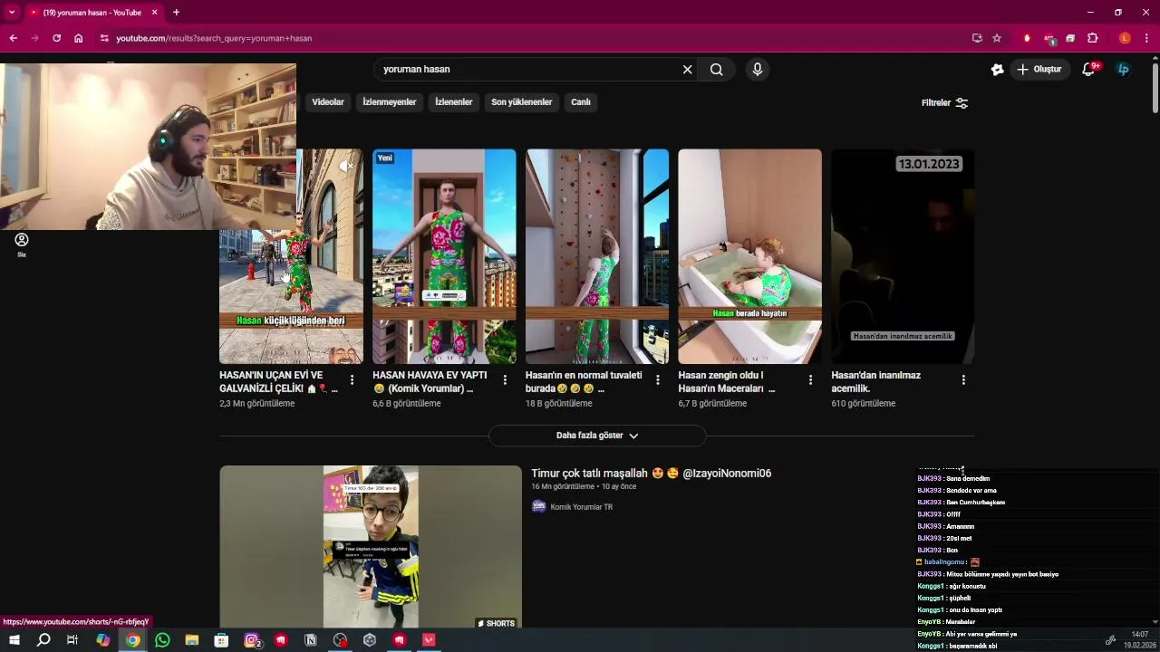This screenshot has height=652, width=1160.
Task: Clear the search box with the X
Action: [687, 70]
